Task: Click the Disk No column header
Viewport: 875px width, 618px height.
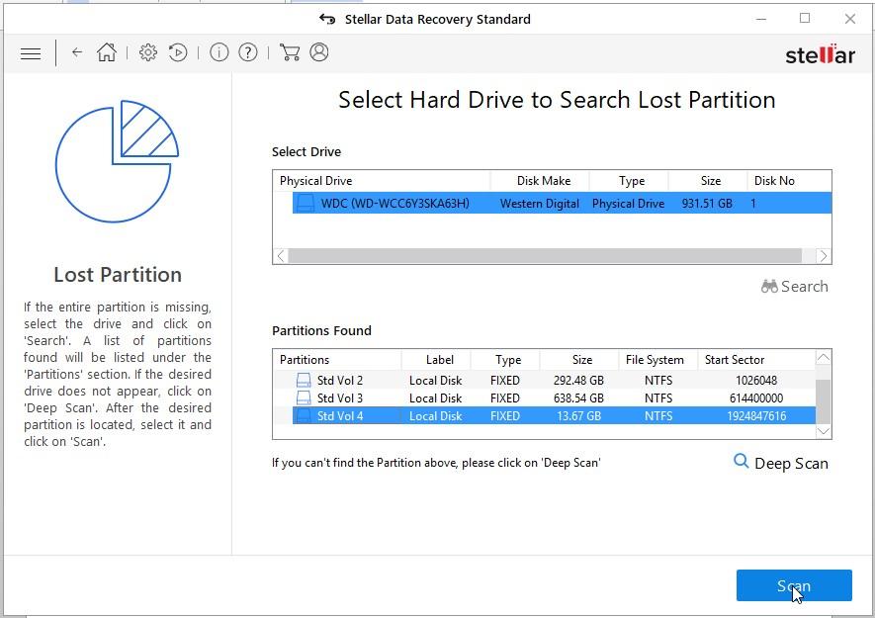Action: point(789,181)
